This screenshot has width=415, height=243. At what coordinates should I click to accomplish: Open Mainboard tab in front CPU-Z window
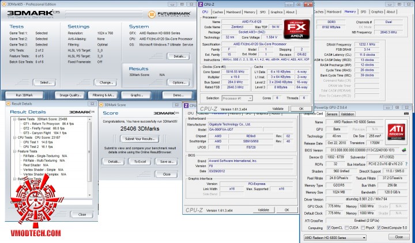(x=233, y=12)
